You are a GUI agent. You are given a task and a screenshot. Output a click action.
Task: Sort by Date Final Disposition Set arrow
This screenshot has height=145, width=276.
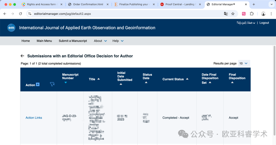[x=210, y=82]
